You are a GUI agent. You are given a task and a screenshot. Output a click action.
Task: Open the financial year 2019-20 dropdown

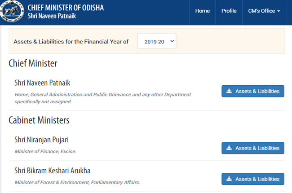[157, 41]
